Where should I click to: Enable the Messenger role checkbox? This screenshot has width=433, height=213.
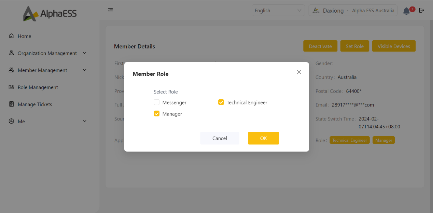(157, 102)
